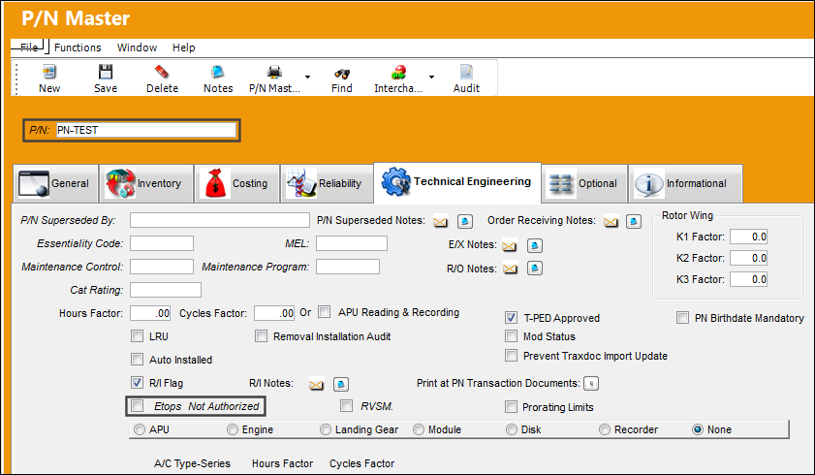Enable the Mod Status checkbox

pyautogui.click(x=512, y=336)
